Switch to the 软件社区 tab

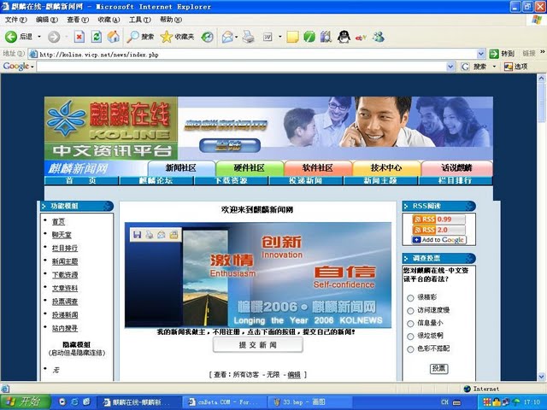318,168
